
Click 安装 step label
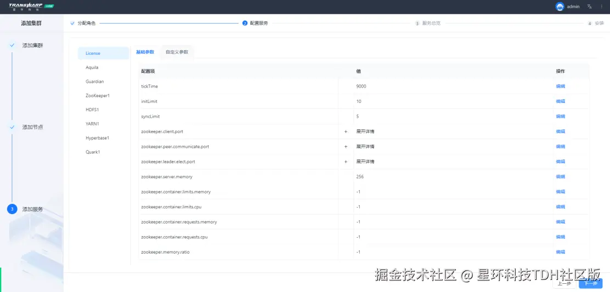pos(600,24)
